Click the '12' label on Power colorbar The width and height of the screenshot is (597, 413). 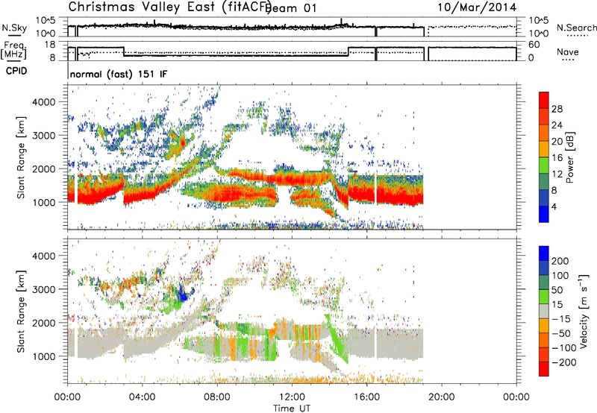[x=557, y=174]
